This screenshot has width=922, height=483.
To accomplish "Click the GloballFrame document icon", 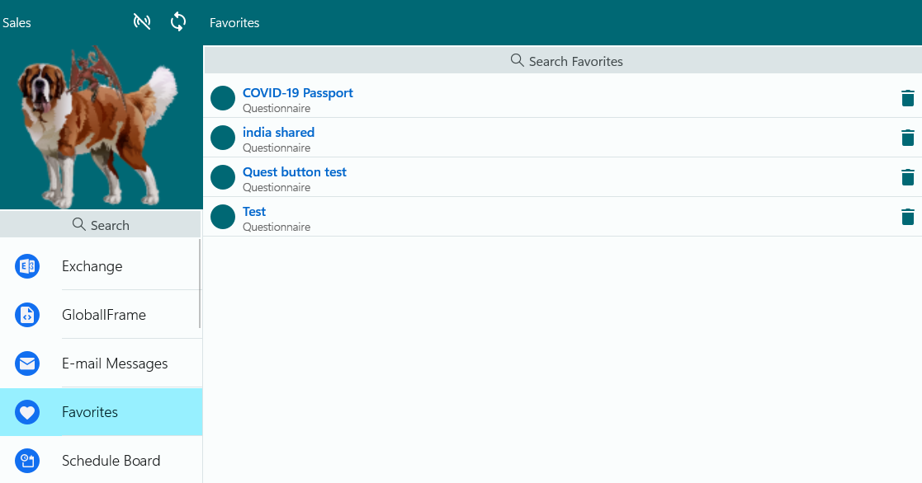I will [x=27, y=315].
